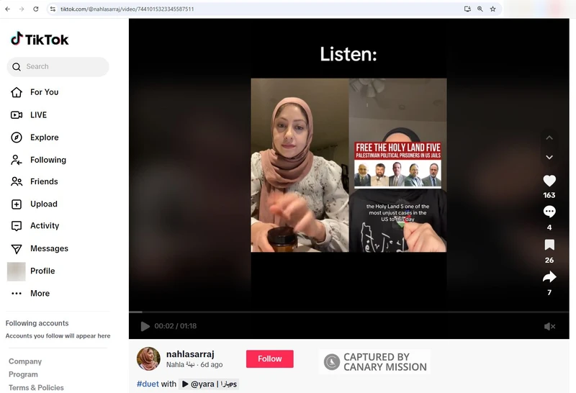Image resolution: width=576 pixels, height=393 pixels.
Task: Click the browser back arrow
Action: 8,9
